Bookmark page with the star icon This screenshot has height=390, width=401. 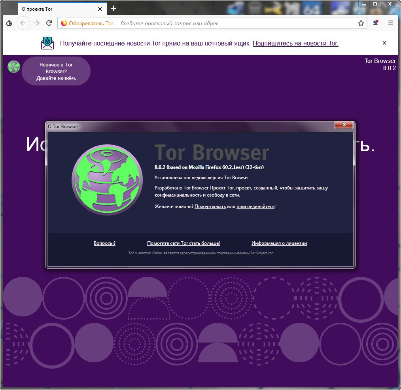[x=361, y=23]
